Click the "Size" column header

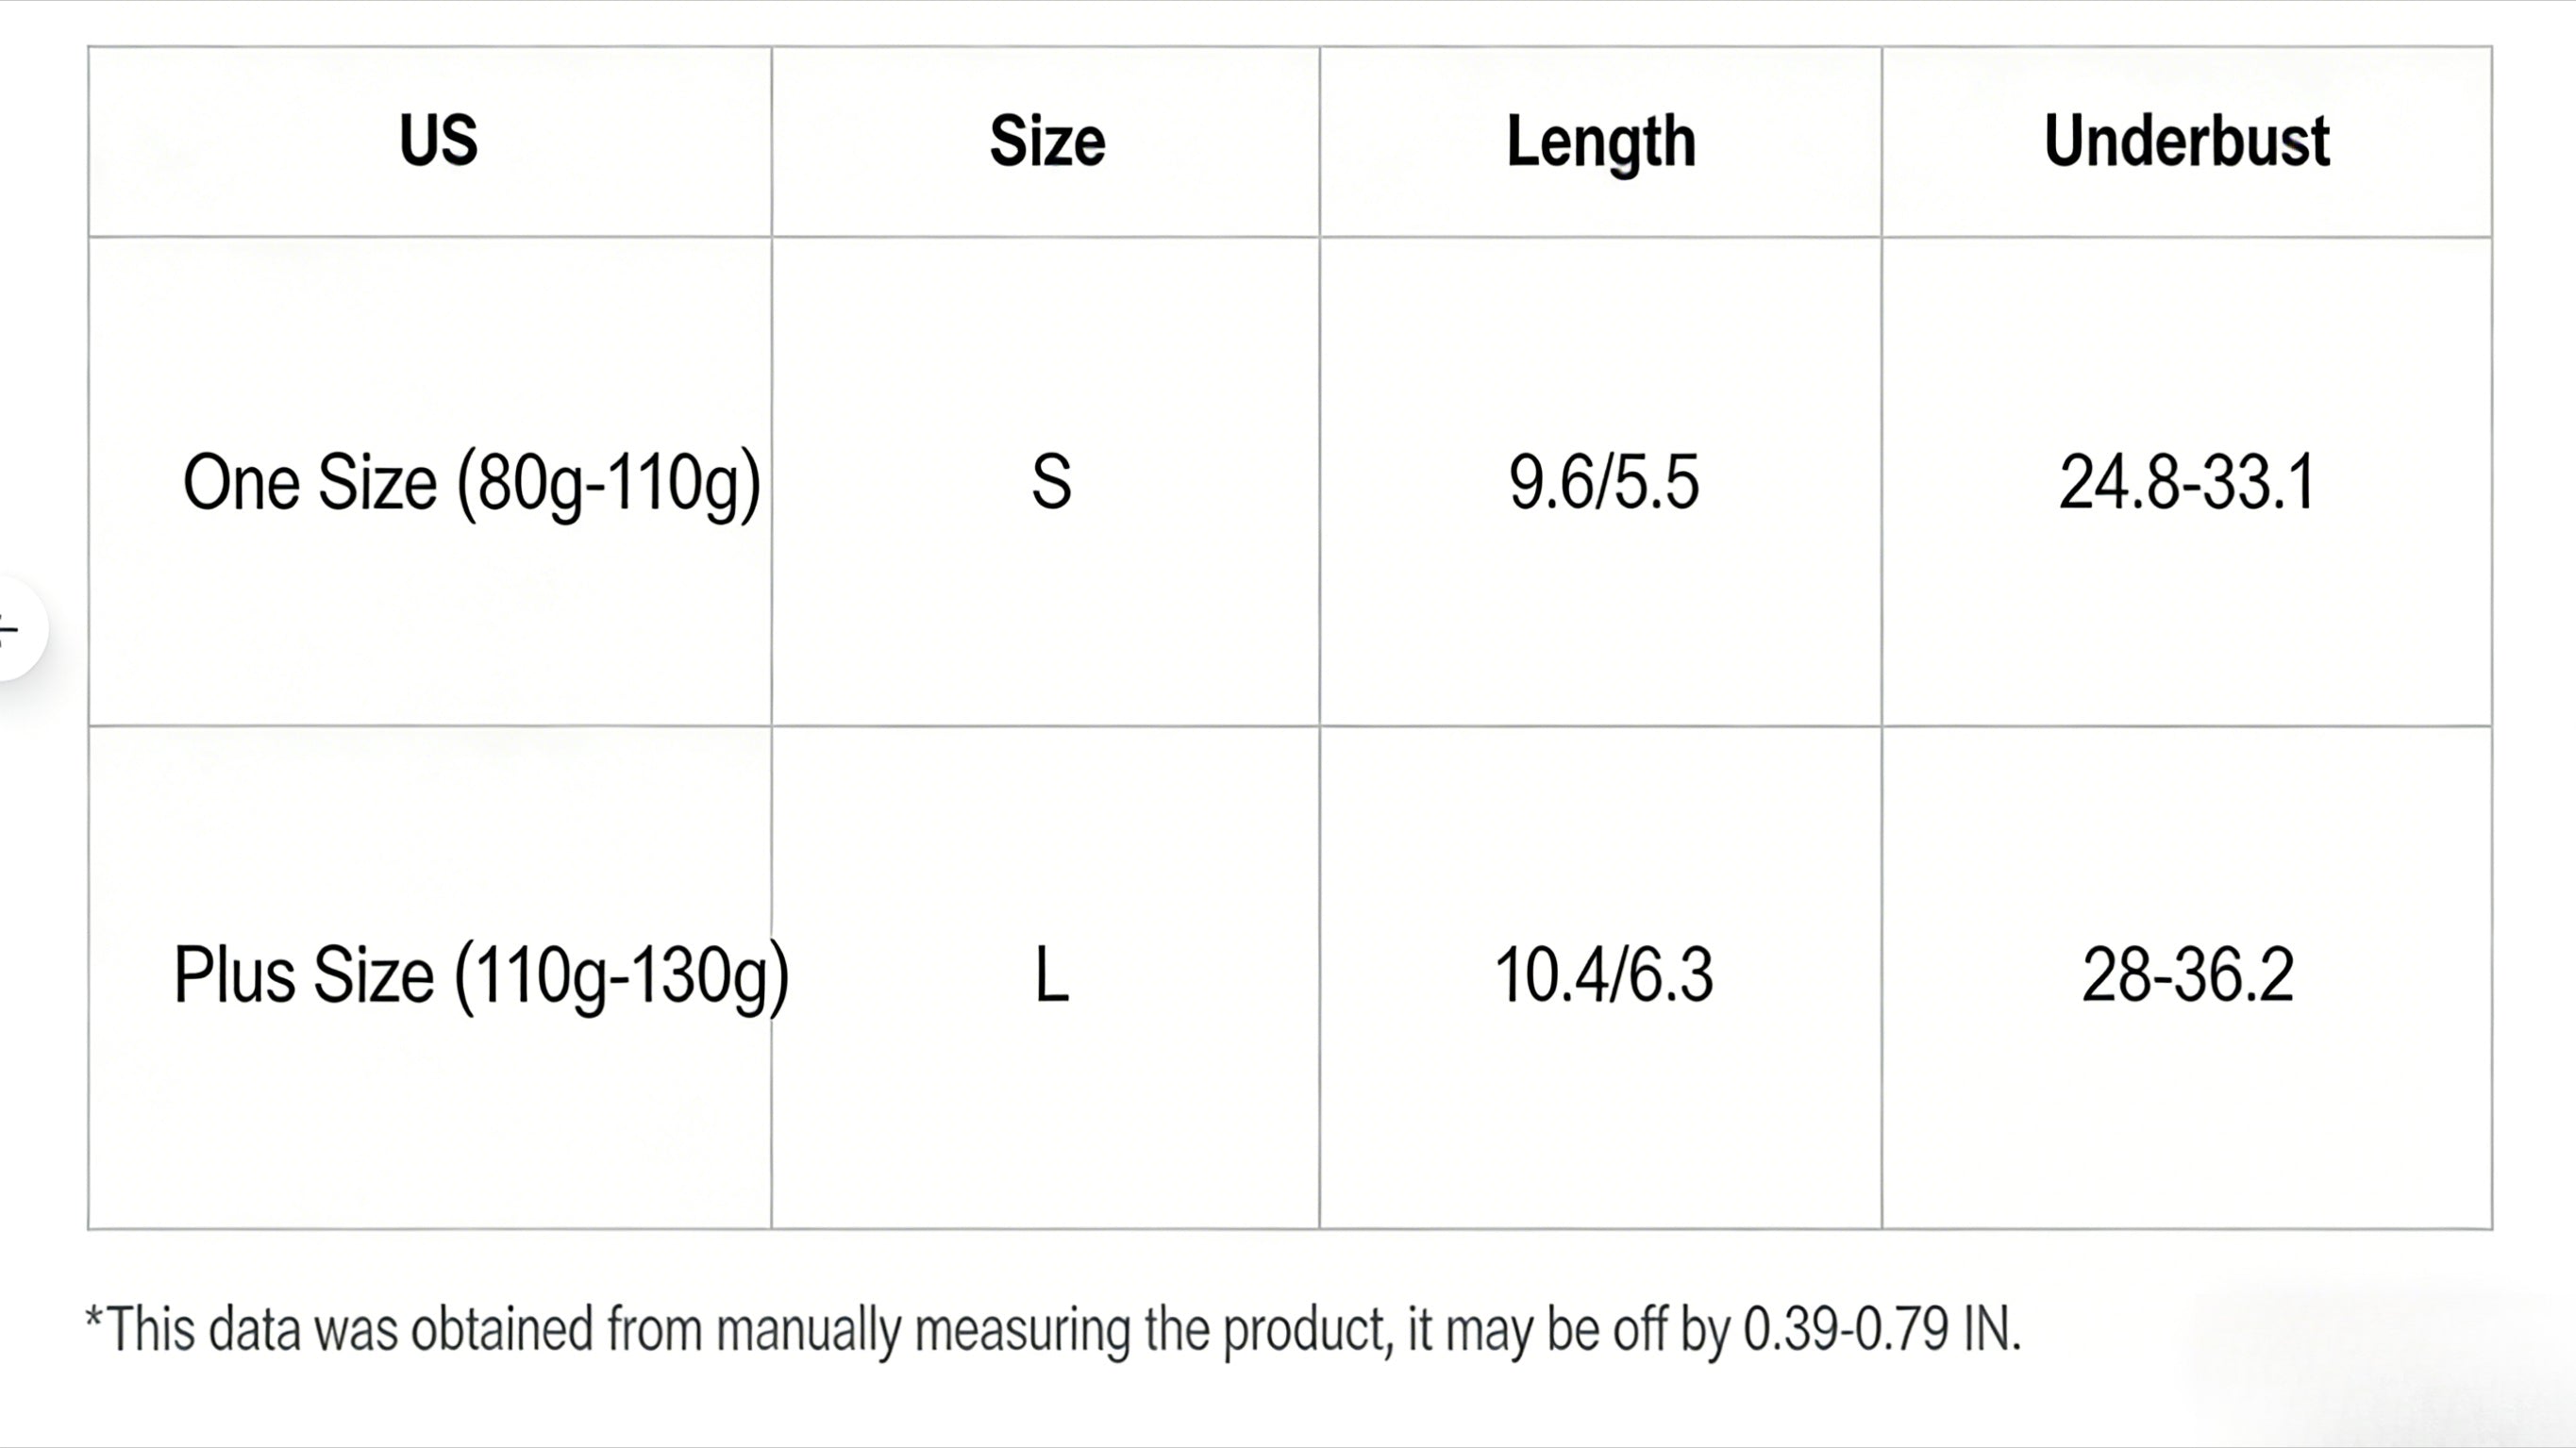pyautogui.click(x=1047, y=141)
